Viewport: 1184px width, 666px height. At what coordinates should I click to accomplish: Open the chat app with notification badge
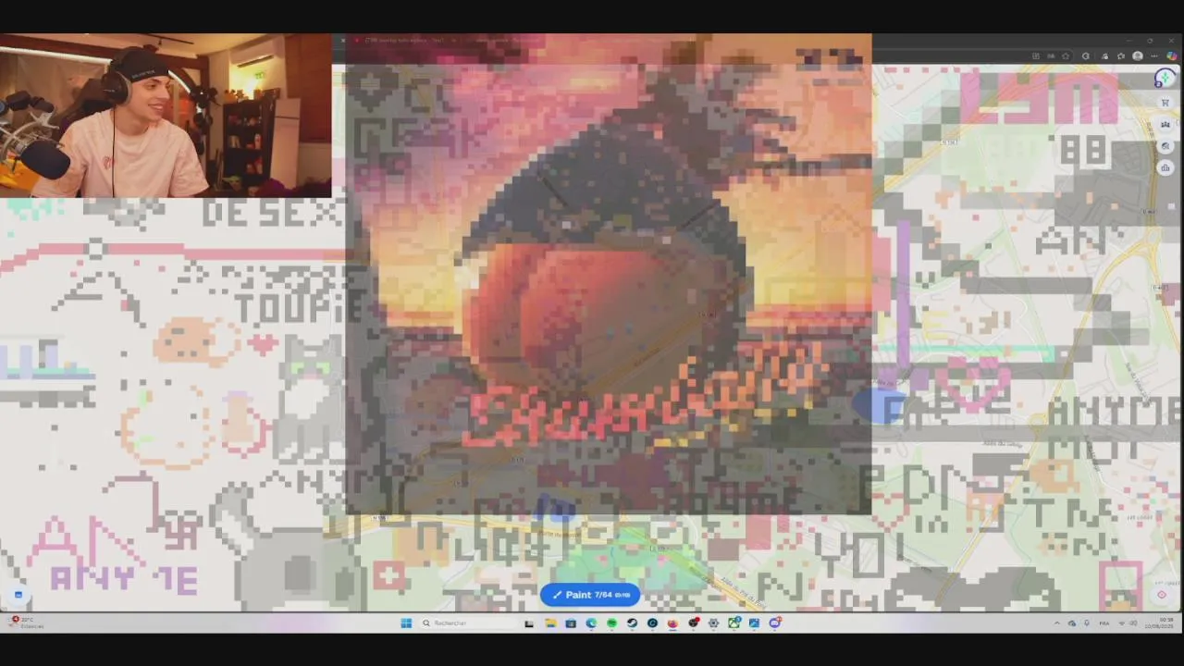pos(775,623)
